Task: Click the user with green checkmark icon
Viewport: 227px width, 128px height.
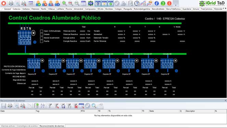Action: point(38,3)
